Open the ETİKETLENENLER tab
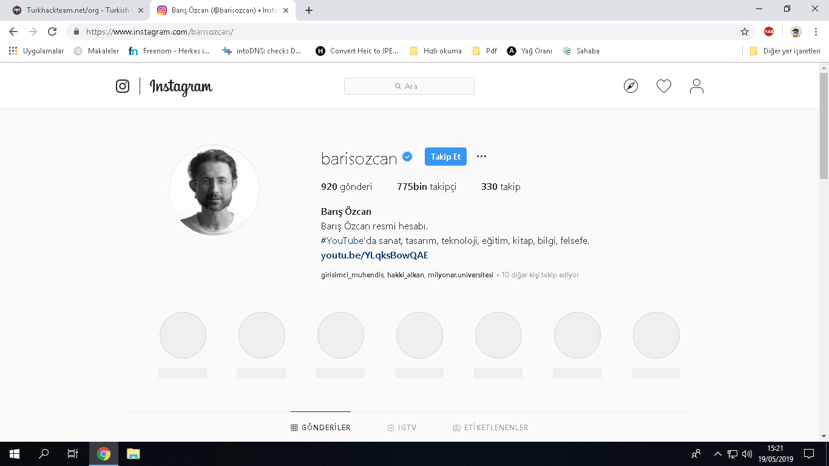829x466 pixels. (x=490, y=427)
